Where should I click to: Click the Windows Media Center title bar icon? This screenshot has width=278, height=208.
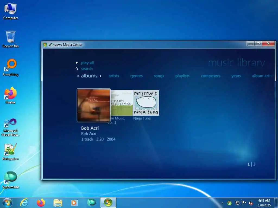coord(45,45)
